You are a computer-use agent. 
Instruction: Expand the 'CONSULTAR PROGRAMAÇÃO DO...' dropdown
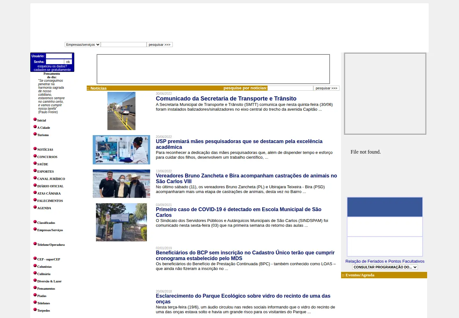coord(385,267)
